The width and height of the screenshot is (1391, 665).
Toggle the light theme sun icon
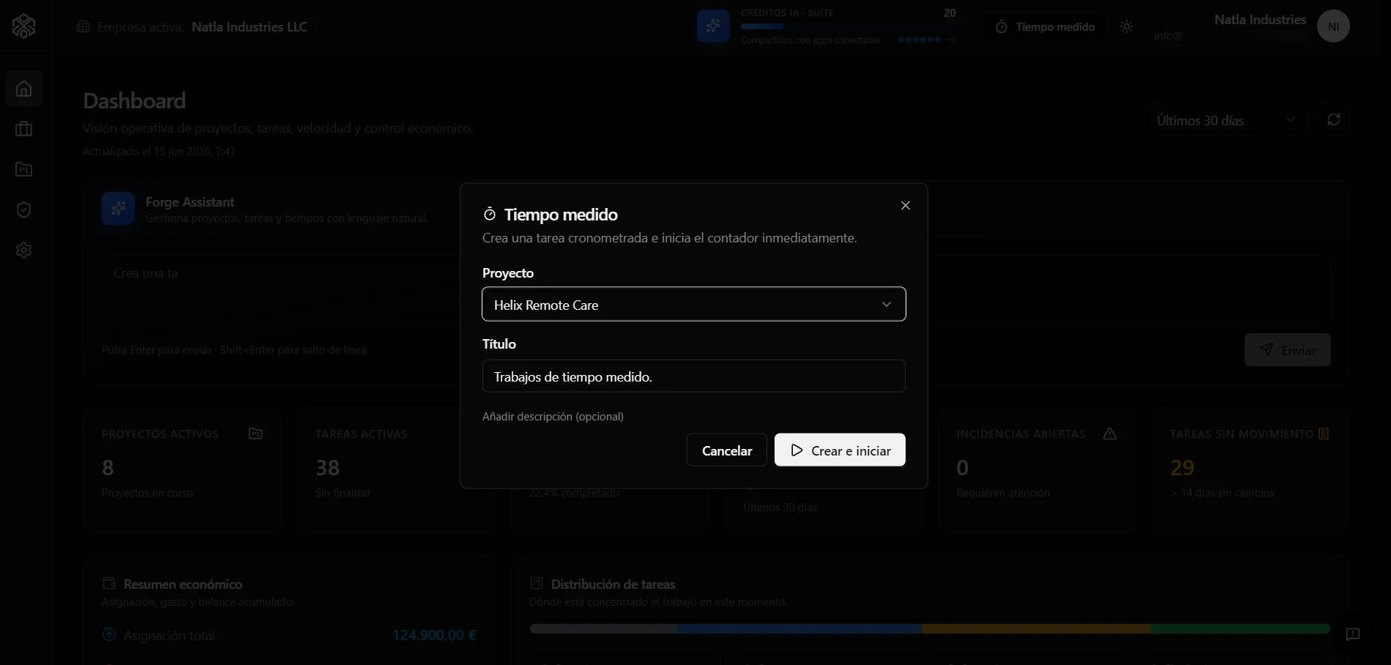(x=1127, y=26)
